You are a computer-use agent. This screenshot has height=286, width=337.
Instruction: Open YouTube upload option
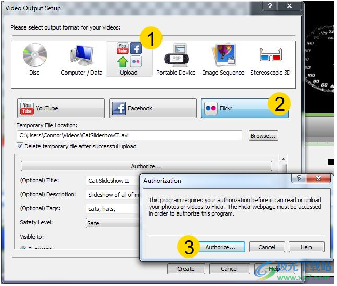coord(61,108)
